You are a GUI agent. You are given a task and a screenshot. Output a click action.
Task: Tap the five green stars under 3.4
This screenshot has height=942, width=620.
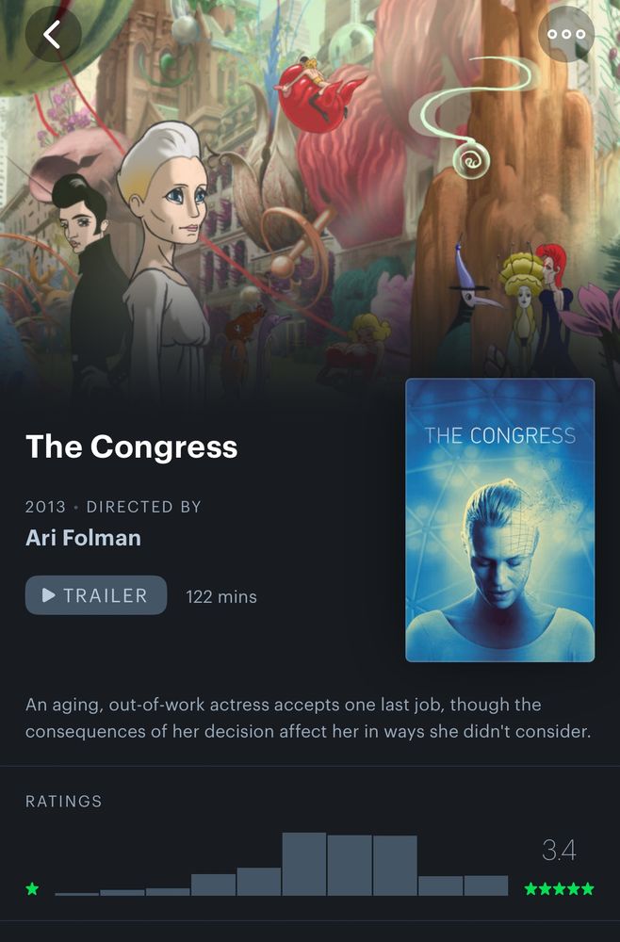pos(560,888)
